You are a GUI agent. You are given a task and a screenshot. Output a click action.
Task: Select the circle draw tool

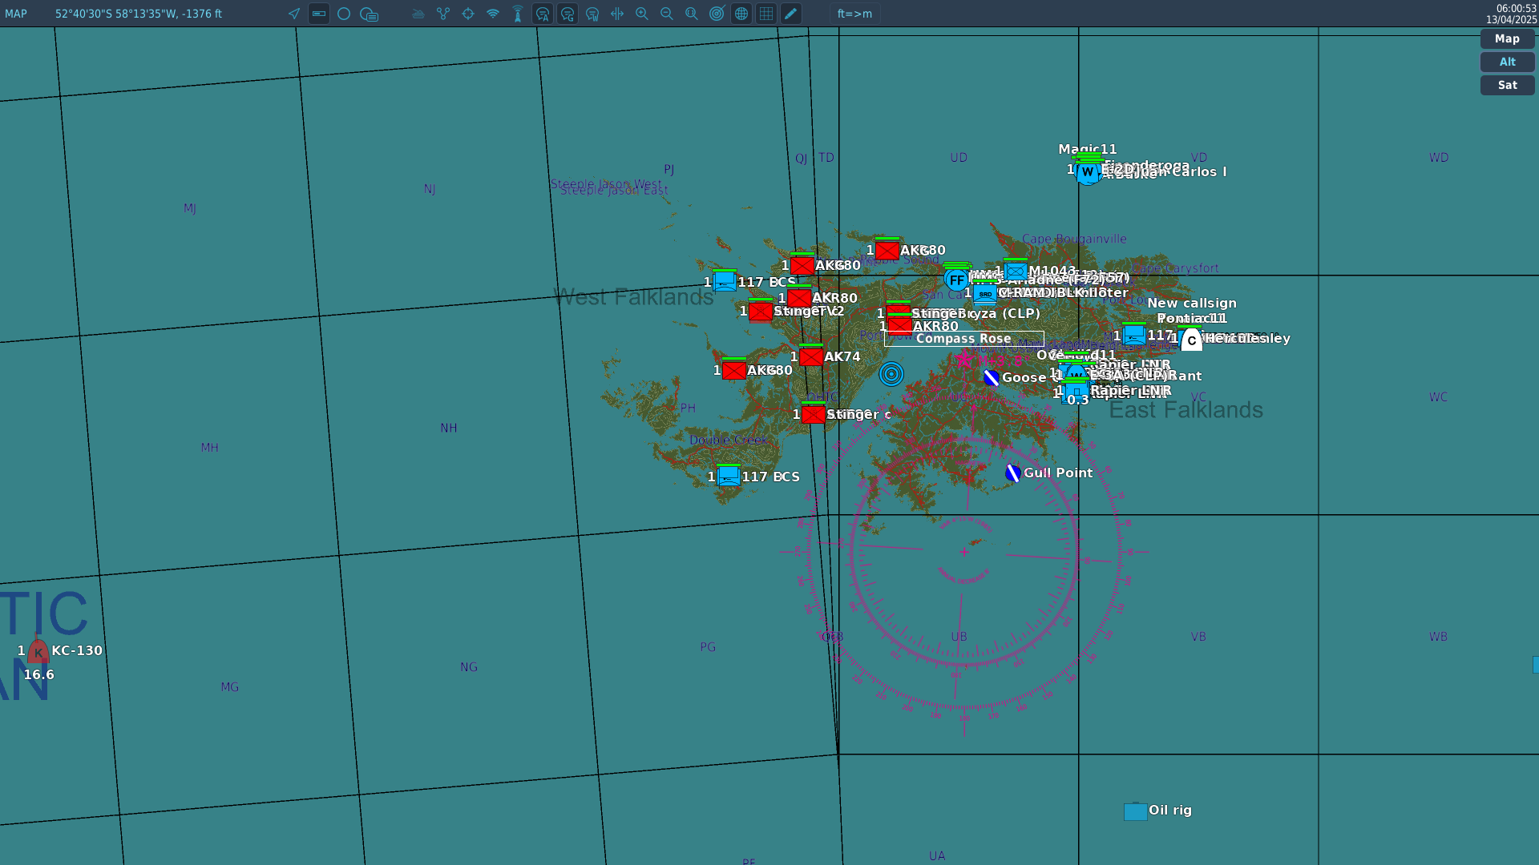[344, 14]
